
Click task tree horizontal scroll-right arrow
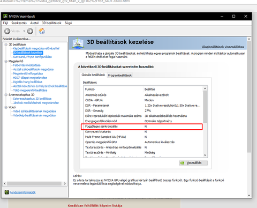click(x=65, y=183)
